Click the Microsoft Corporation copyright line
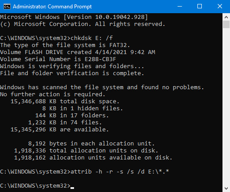Image resolution: width=230 pixels, height=192 pixels. click(x=83, y=24)
